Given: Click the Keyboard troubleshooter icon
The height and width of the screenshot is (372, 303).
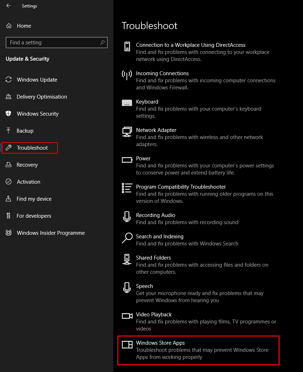Looking at the screenshot, I should point(127,103).
